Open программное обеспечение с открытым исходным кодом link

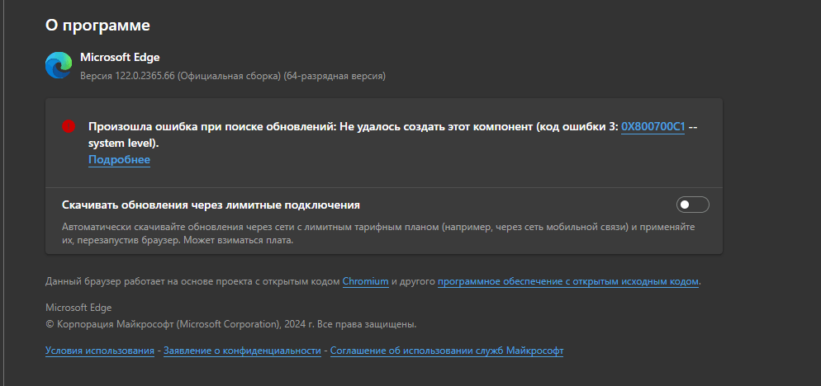[x=568, y=281]
